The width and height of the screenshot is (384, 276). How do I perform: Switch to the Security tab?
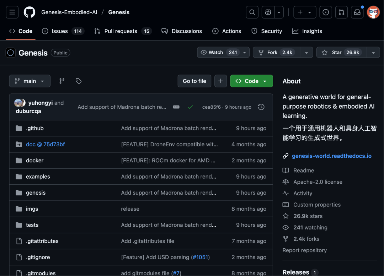(x=267, y=31)
